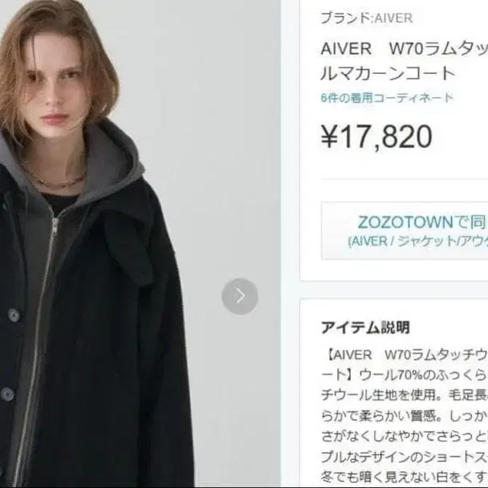
Task: Click the model's face in the product photo
Action: (58, 91)
